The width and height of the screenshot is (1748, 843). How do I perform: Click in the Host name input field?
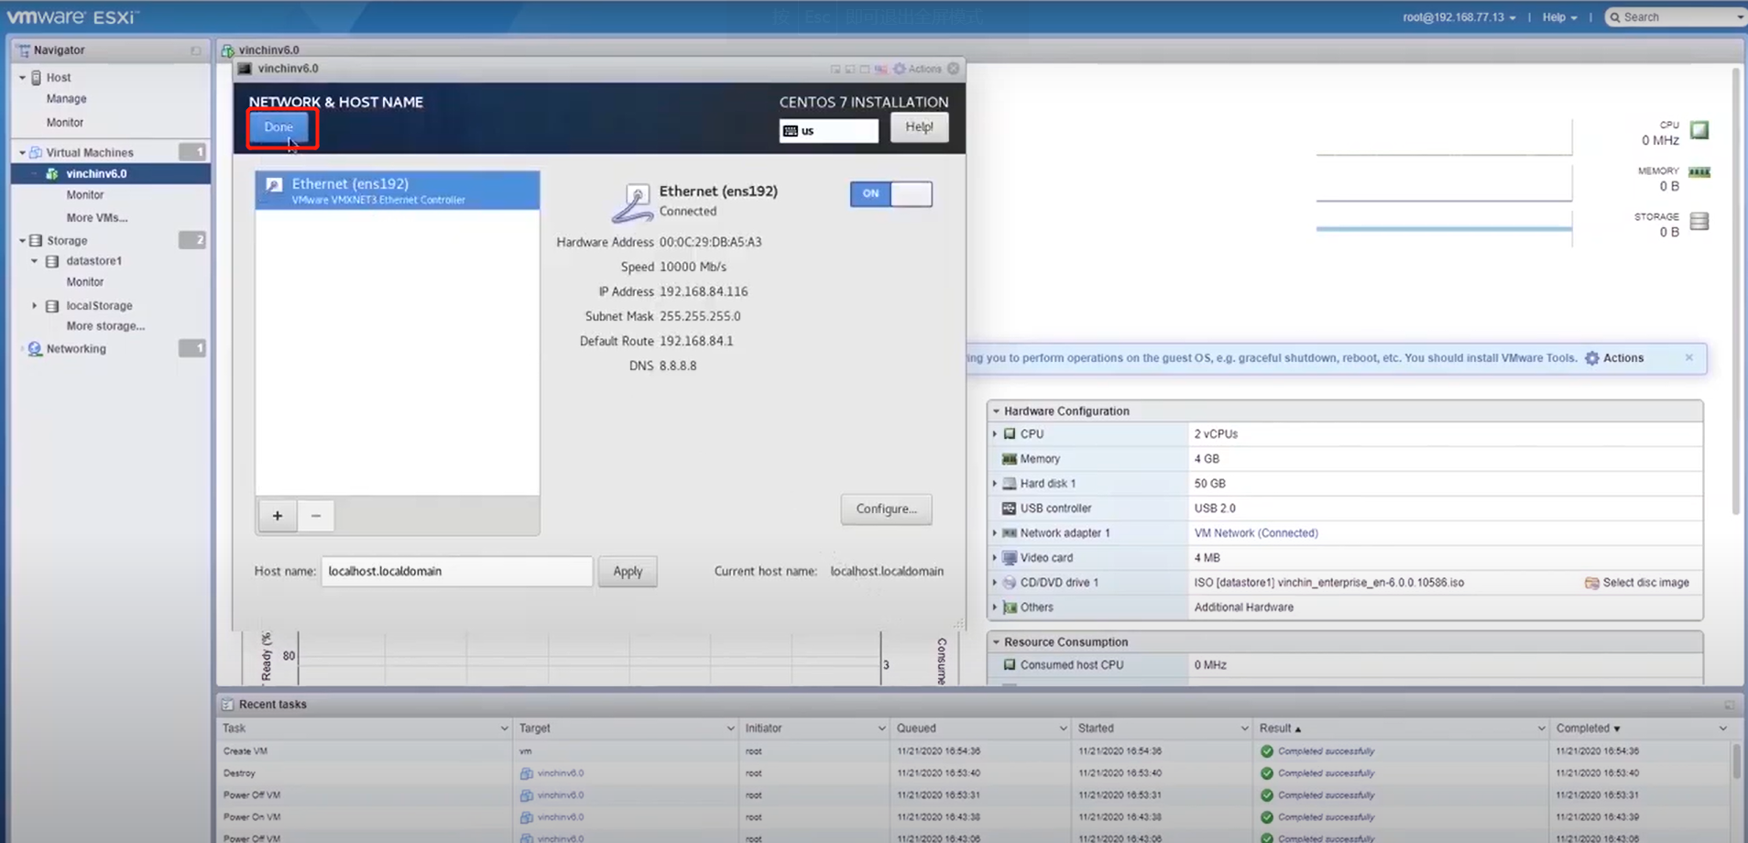(x=456, y=571)
